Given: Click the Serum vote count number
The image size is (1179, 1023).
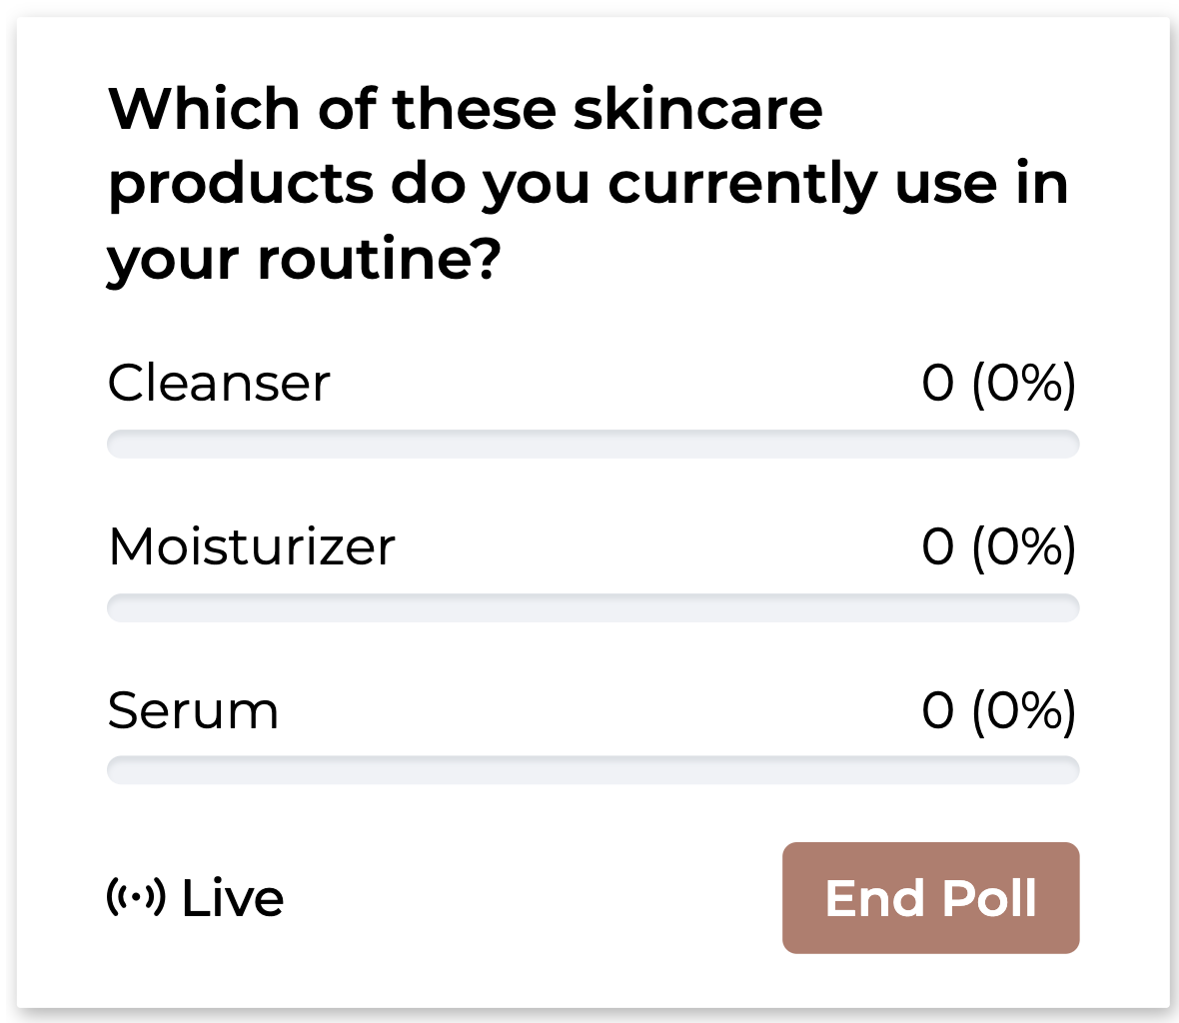Looking at the screenshot, I should coord(938,710).
